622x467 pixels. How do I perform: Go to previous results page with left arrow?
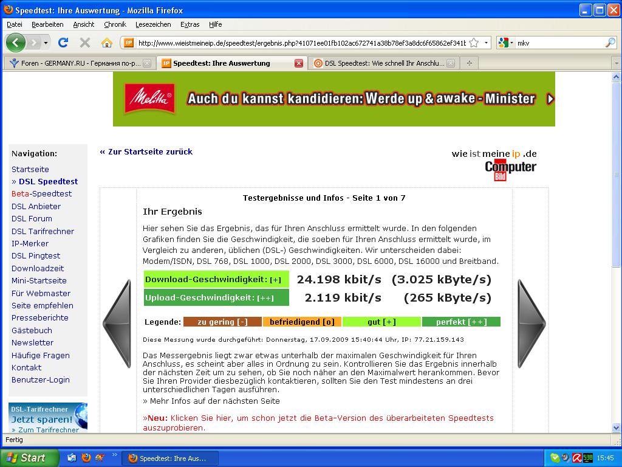pos(117,323)
